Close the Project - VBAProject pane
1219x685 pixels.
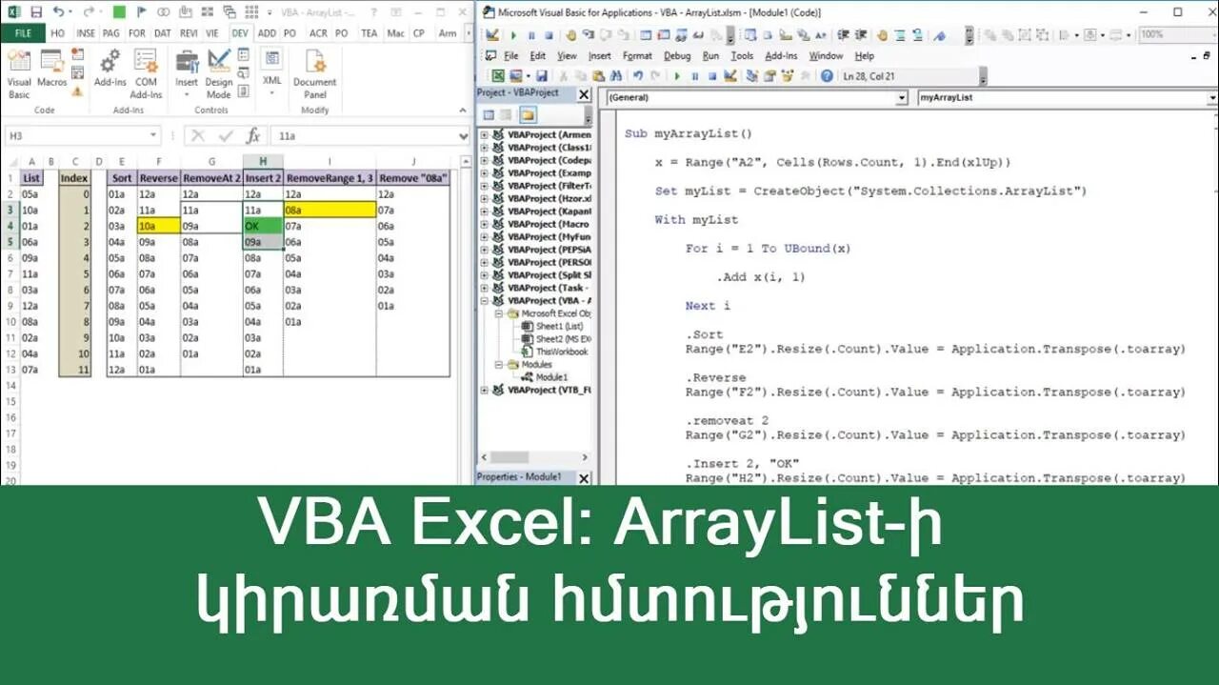point(583,93)
